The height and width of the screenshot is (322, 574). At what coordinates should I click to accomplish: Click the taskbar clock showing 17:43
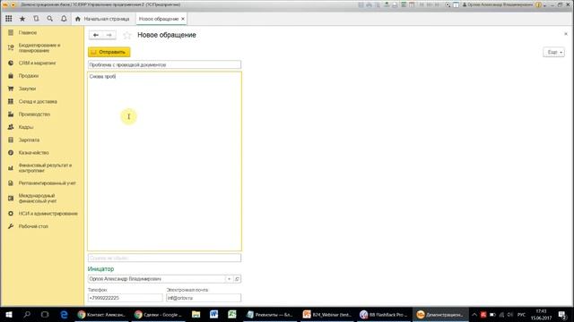[x=541, y=314]
